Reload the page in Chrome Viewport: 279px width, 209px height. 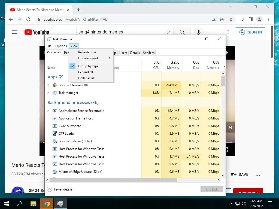28,19
